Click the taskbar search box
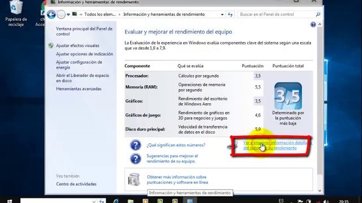 63,201
